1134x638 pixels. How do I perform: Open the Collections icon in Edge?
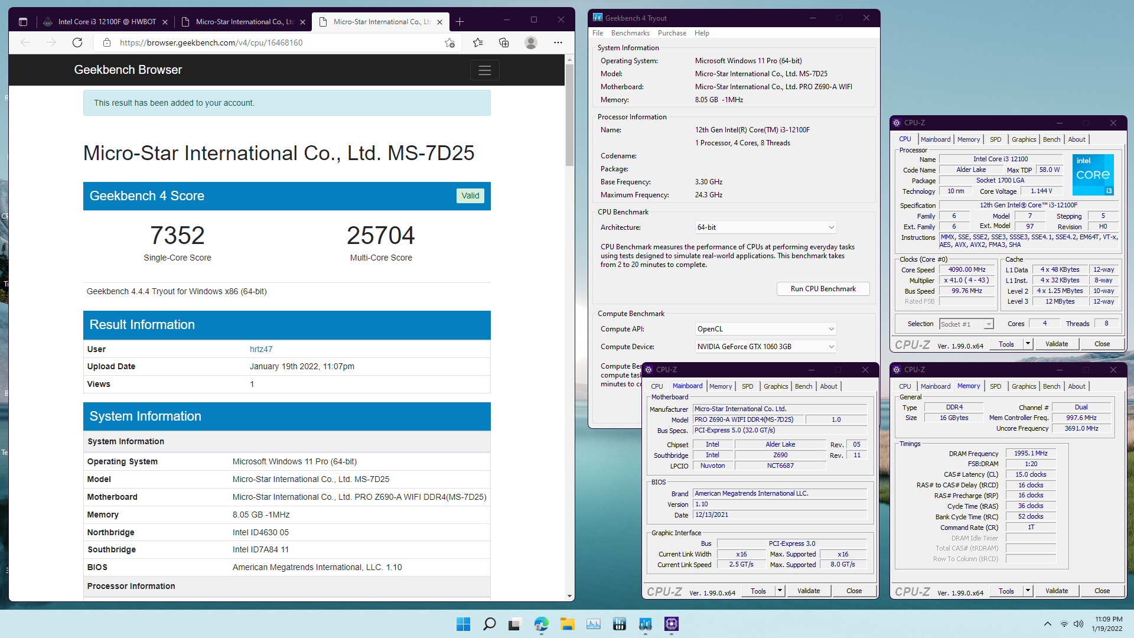pos(504,43)
